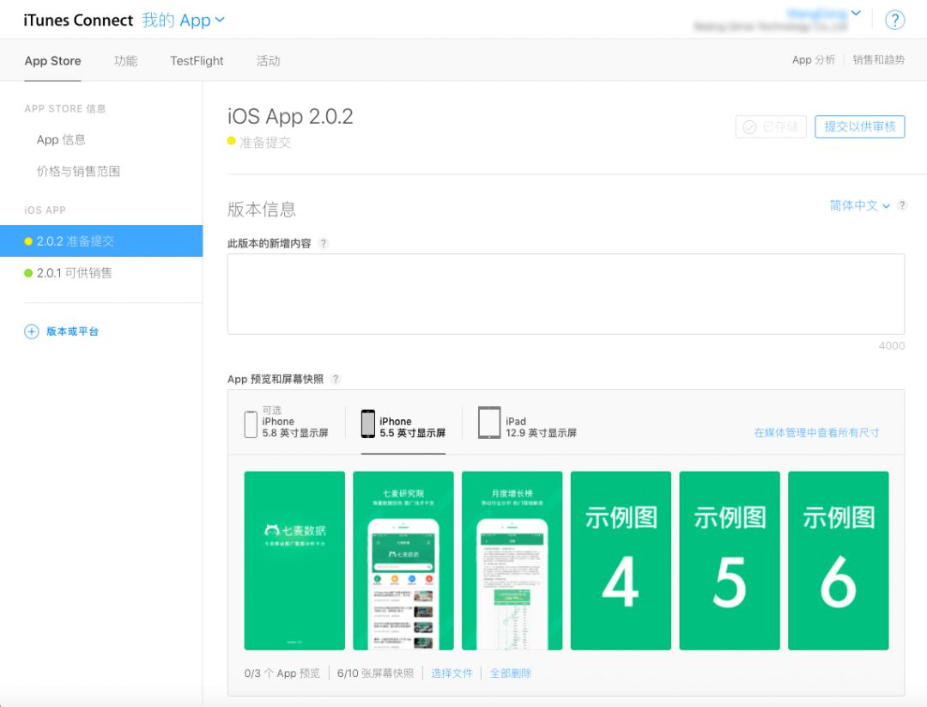
Task: Click help icon beside 简体中文 language selector
Action: coord(901,206)
